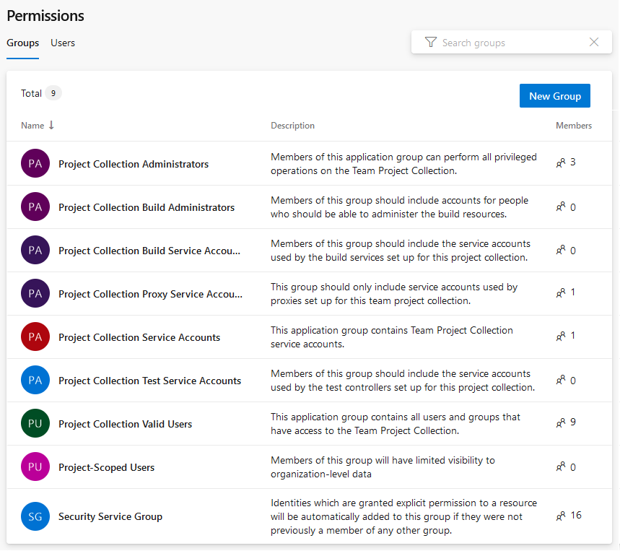Open the Project Collection Test Service Accounts group
Image resolution: width=620 pixels, height=551 pixels.
[x=150, y=380]
